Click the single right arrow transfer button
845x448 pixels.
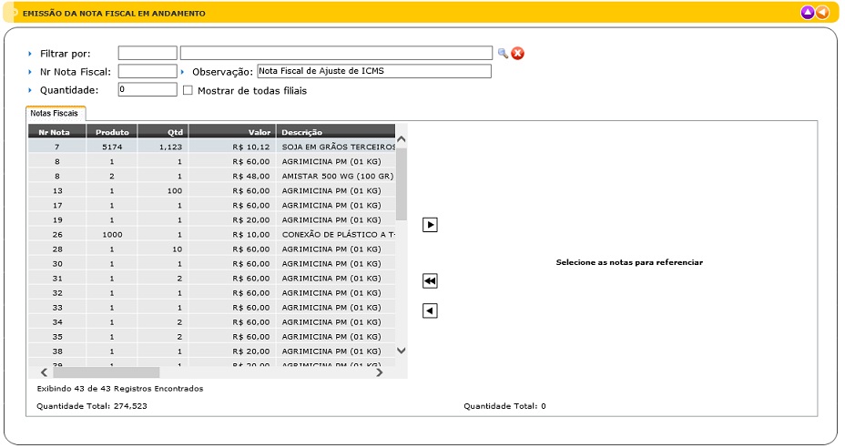[431, 225]
